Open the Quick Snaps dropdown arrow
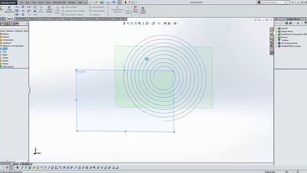307x173 pixels. tap(135, 15)
